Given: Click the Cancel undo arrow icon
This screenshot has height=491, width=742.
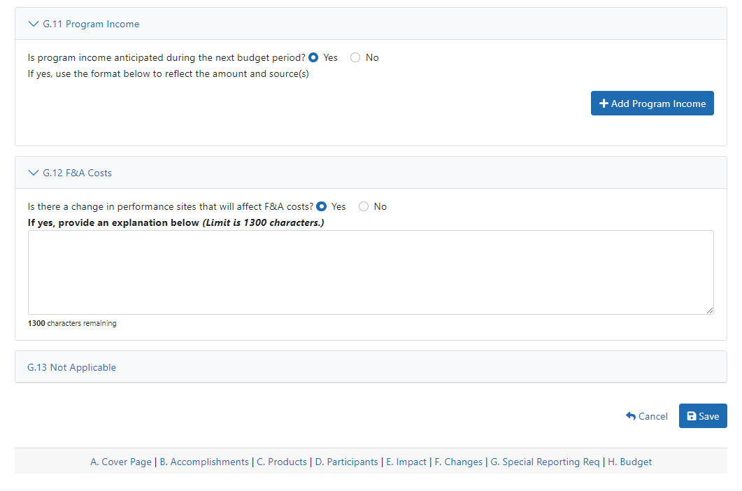Looking at the screenshot, I should coord(631,416).
